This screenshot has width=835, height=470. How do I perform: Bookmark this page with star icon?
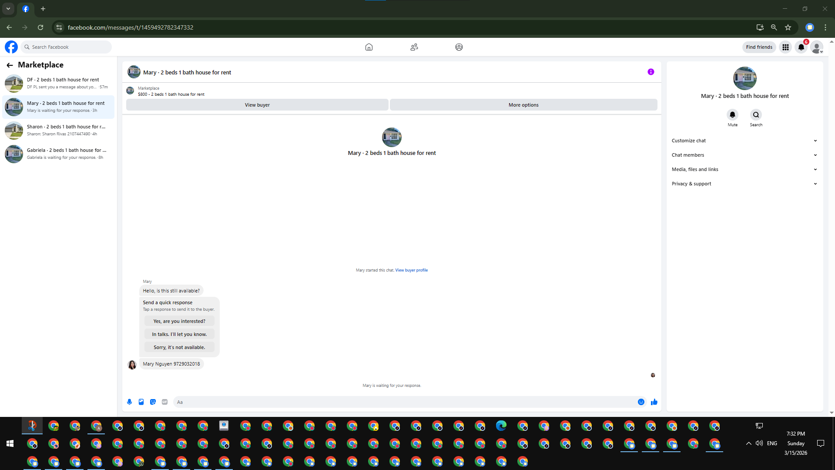tap(788, 27)
